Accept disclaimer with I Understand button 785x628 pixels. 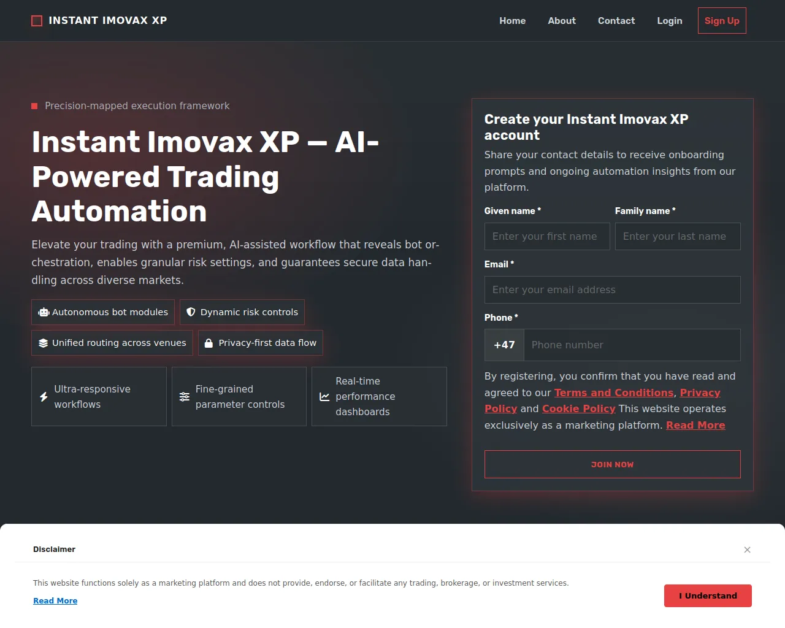(708, 595)
